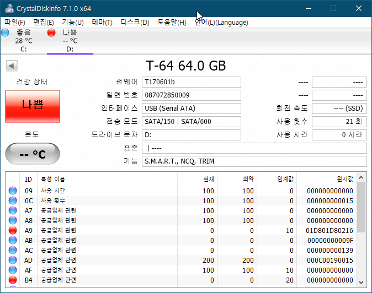Click the red status icon for drive D:
372x293 pixels.
coord(51,32)
